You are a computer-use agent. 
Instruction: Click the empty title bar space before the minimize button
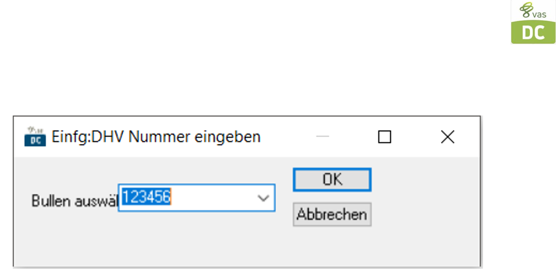point(289,137)
